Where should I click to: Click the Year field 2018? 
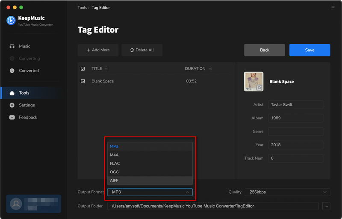coord(295,145)
